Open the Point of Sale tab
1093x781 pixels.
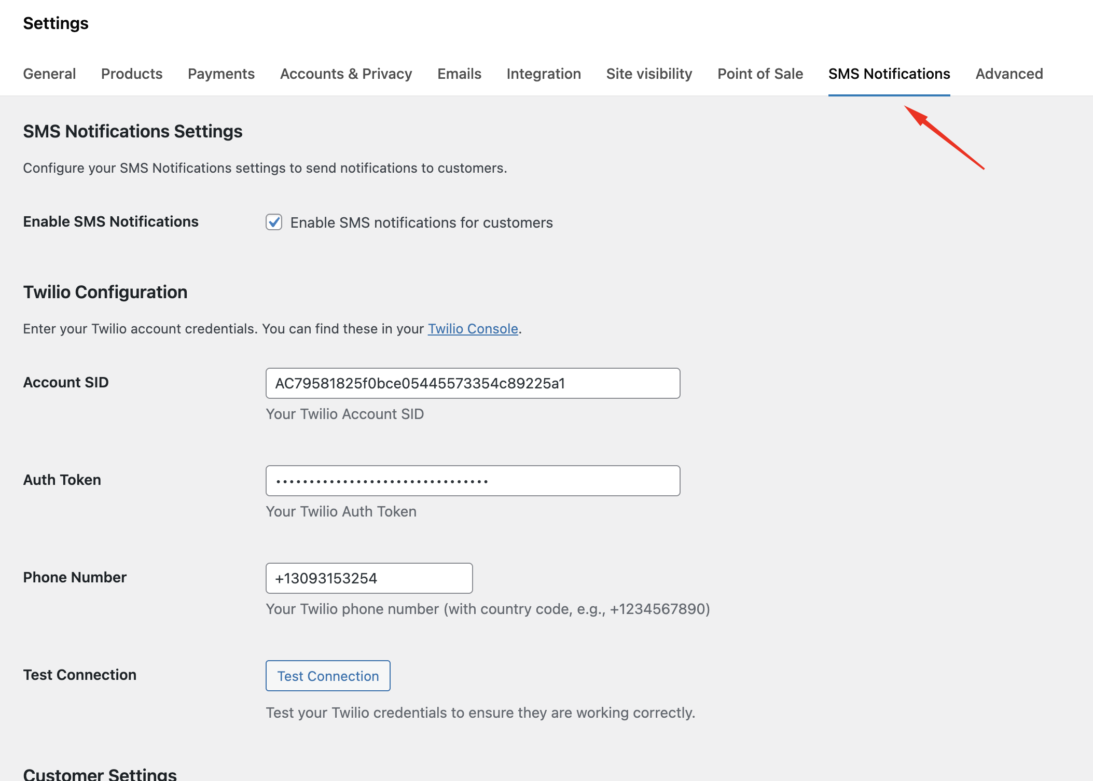[760, 74]
